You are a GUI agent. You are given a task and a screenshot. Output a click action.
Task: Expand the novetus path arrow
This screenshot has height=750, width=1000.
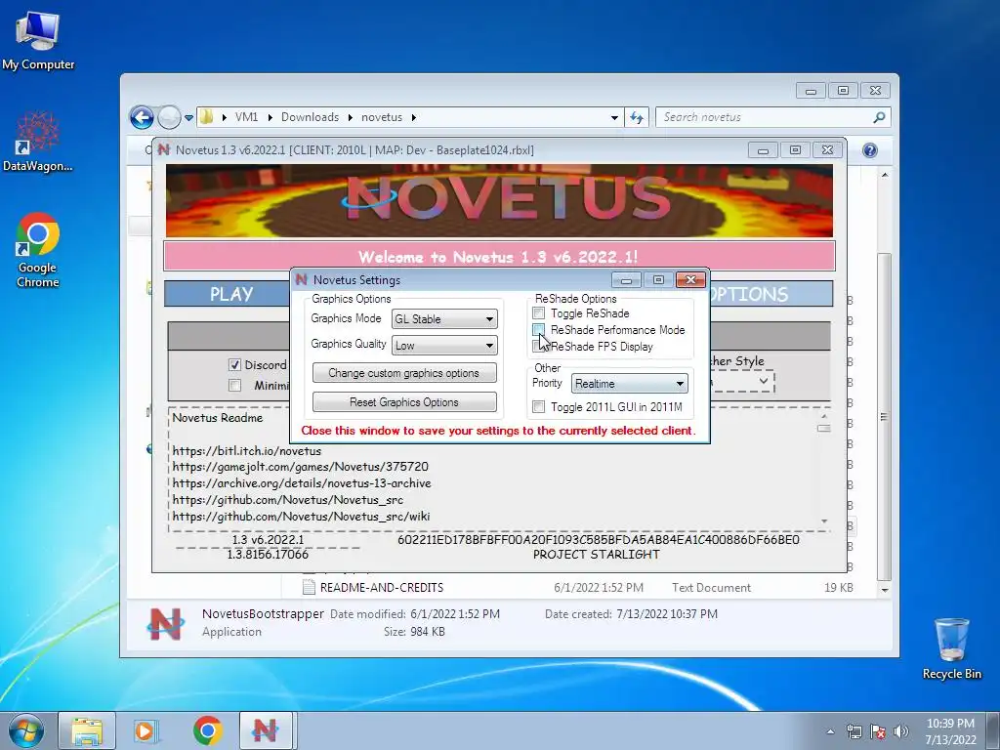coord(414,117)
